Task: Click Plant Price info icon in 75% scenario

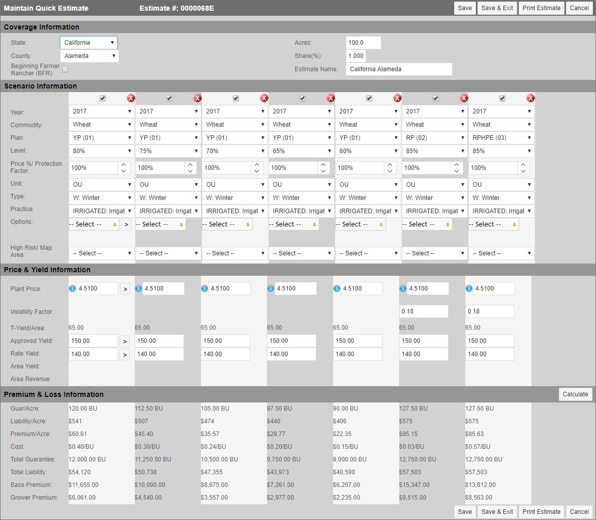Action: (138, 288)
